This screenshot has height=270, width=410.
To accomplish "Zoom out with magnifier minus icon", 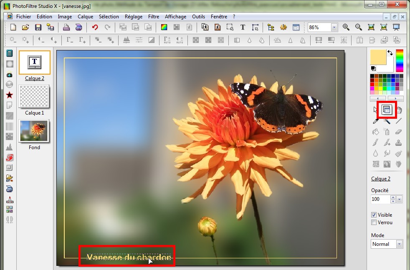I will tap(359, 27).
